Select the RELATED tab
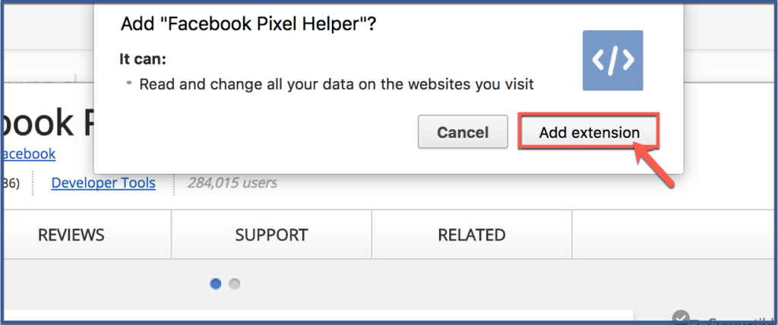 tap(472, 235)
